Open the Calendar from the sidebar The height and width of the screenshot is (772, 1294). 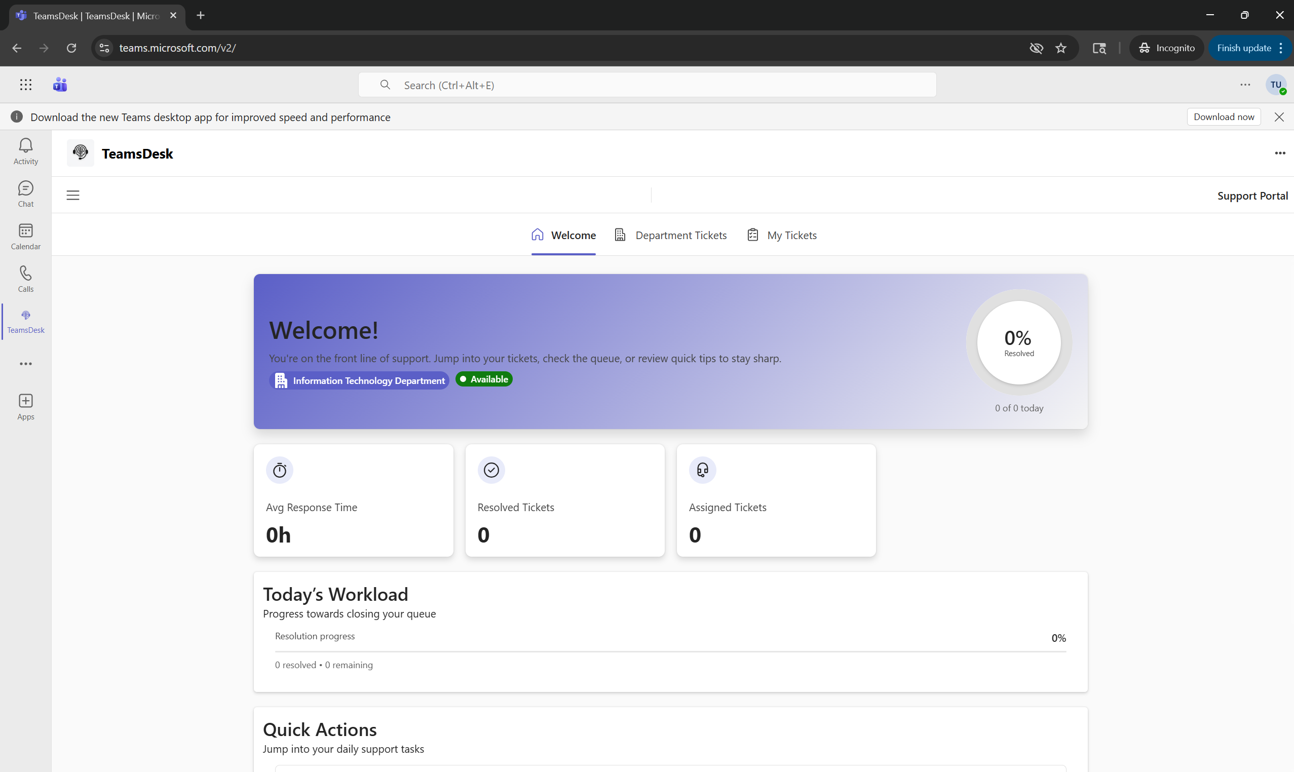point(25,236)
